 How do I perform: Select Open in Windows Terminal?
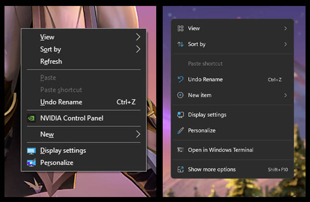point(232,150)
